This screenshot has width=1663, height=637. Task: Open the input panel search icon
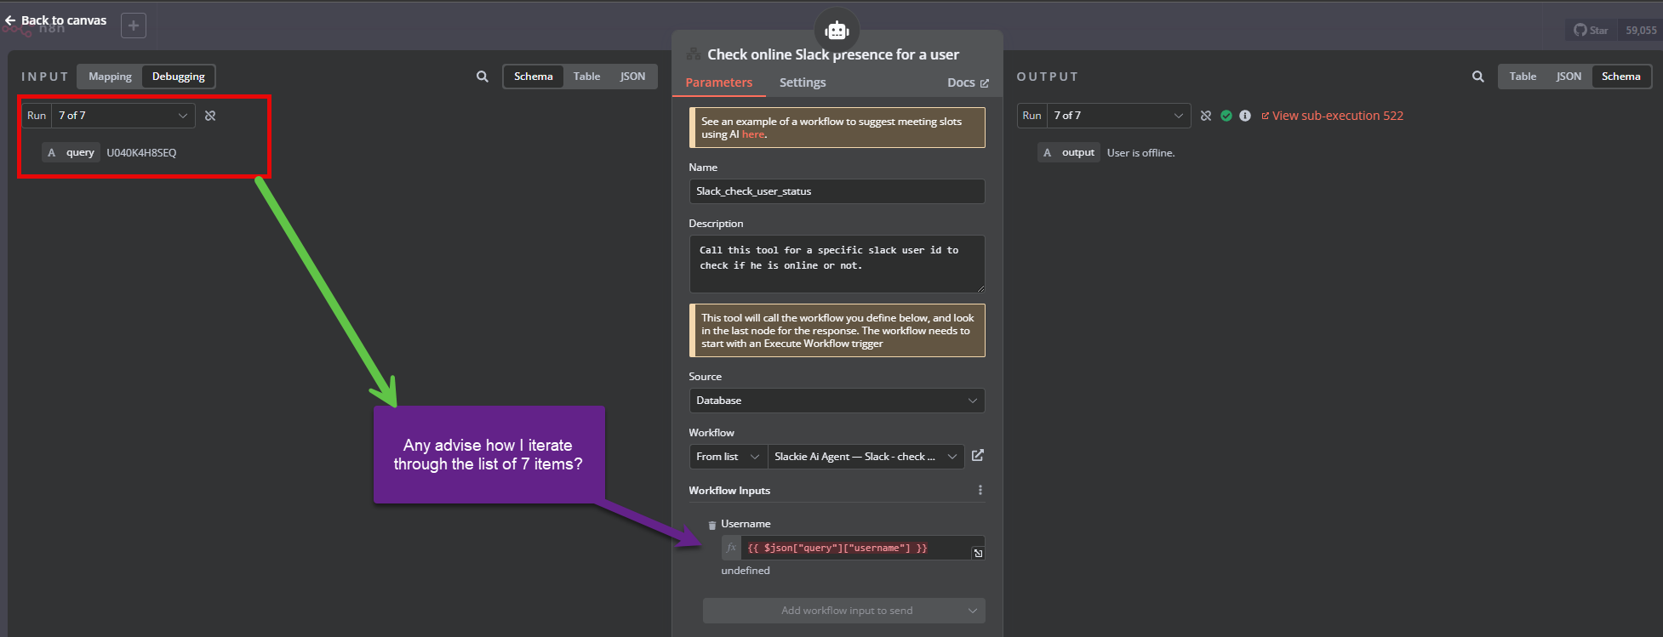click(x=483, y=77)
